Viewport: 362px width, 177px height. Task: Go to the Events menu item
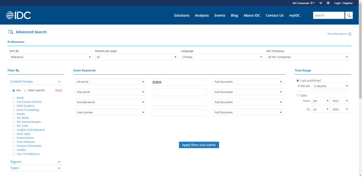click(220, 15)
